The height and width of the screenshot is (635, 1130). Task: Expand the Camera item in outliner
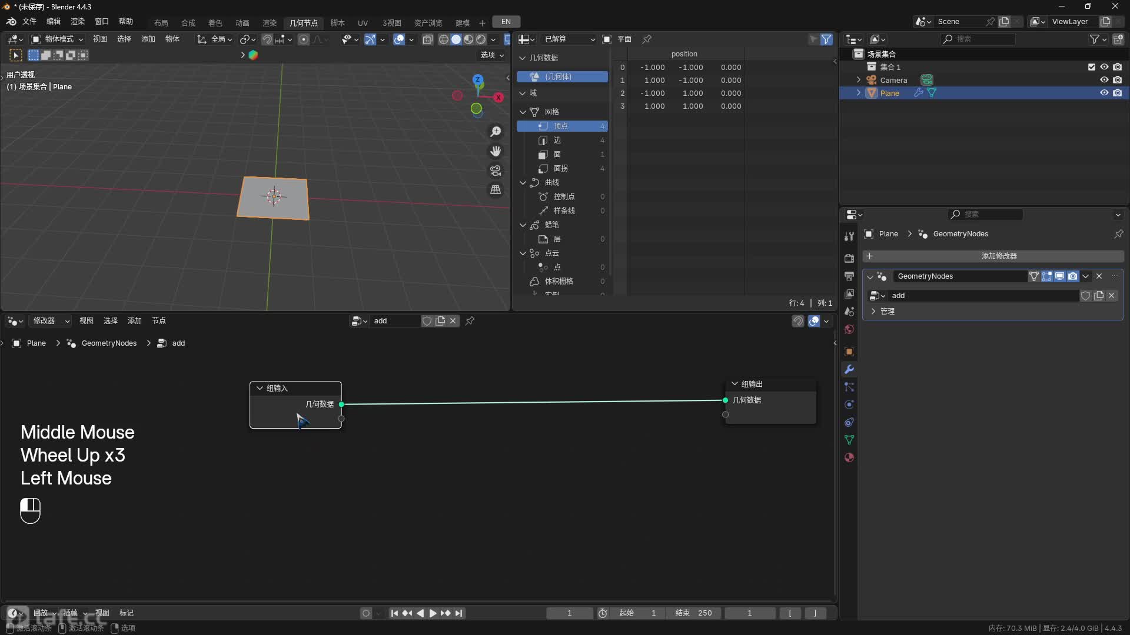[858, 80]
